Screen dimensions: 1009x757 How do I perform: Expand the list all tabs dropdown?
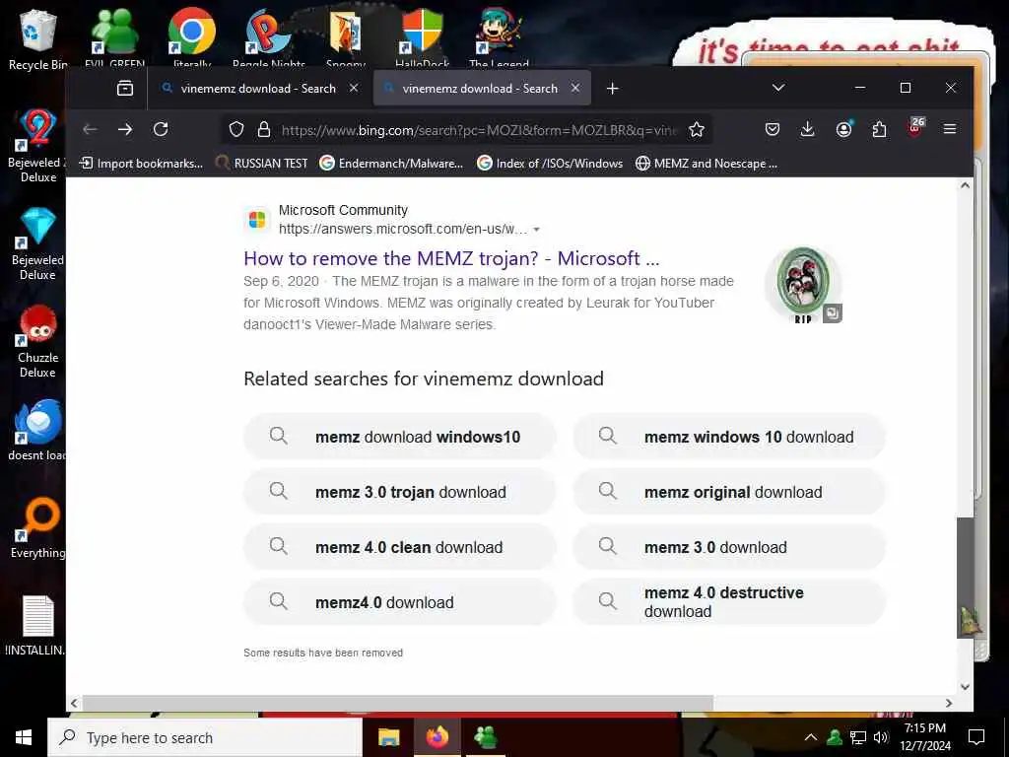778,88
